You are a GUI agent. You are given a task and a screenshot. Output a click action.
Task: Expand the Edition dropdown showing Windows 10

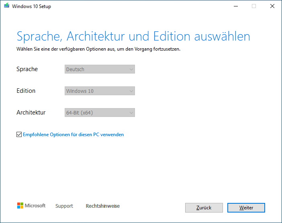(x=100, y=91)
